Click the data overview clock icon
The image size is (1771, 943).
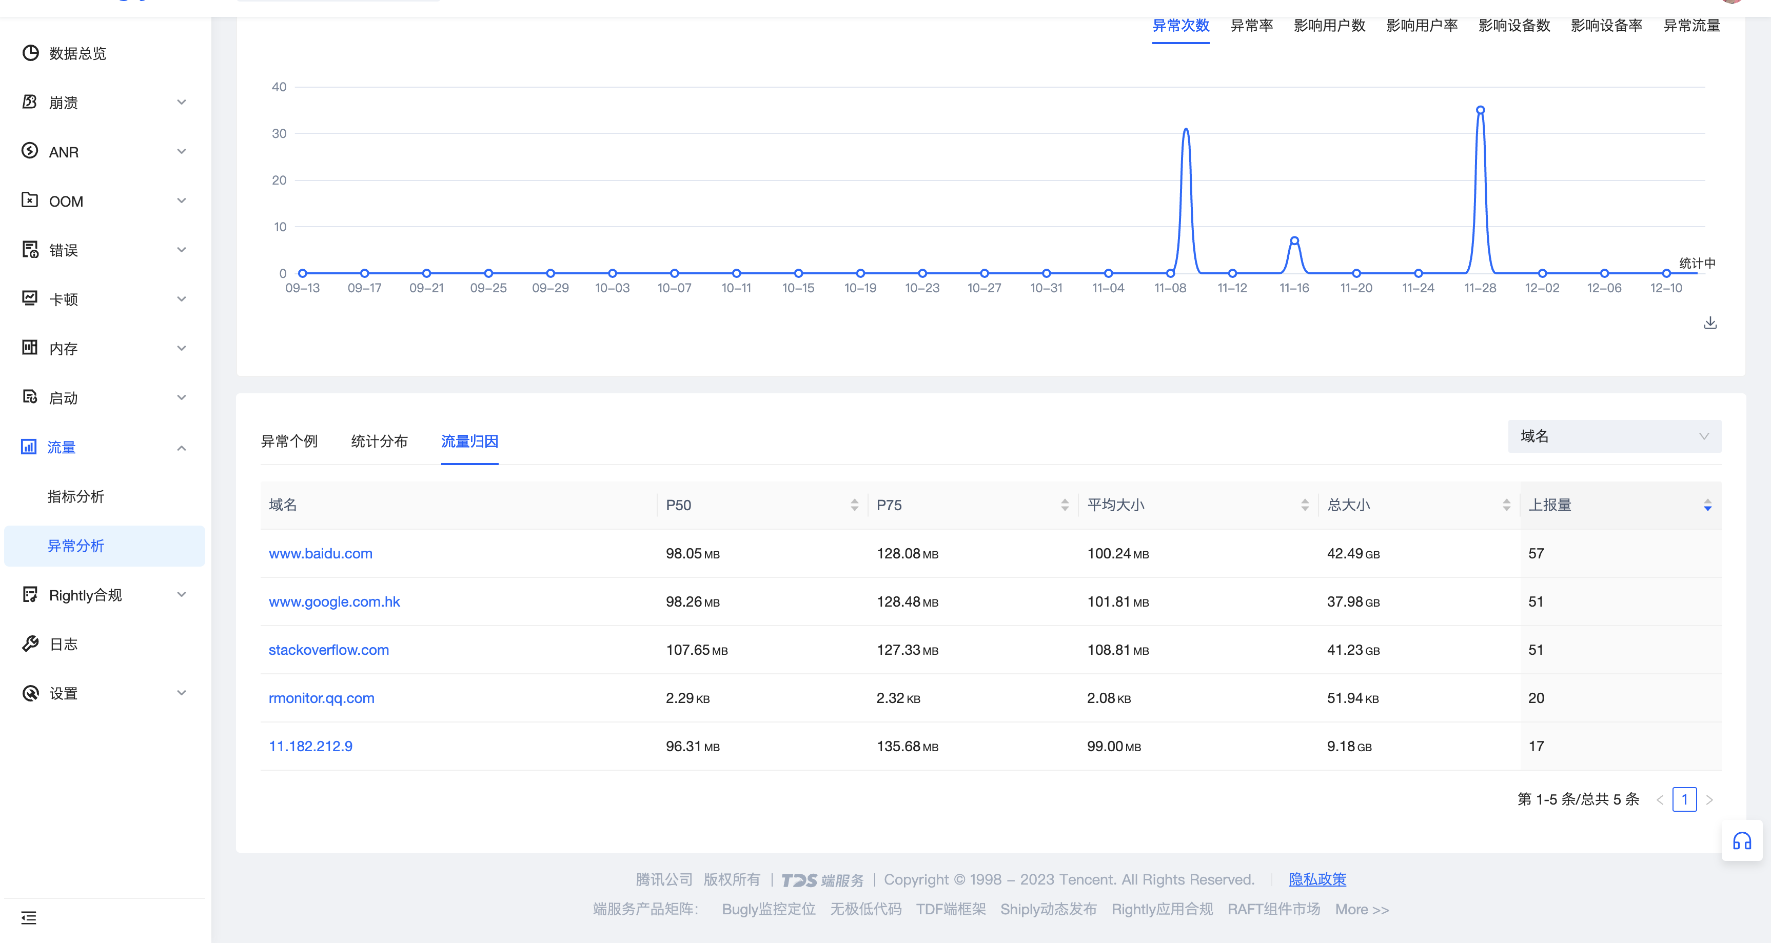[x=30, y=53]
